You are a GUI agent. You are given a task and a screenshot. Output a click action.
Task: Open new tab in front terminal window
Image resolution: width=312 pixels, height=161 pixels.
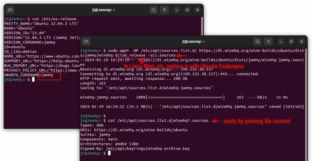(x=86, y=41)
